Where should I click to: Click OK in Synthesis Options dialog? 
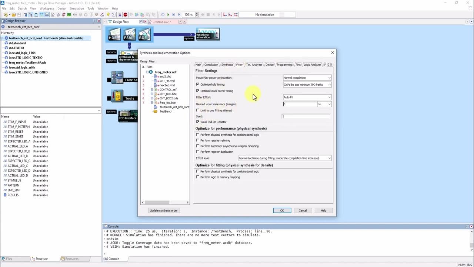tap(282, 210)
